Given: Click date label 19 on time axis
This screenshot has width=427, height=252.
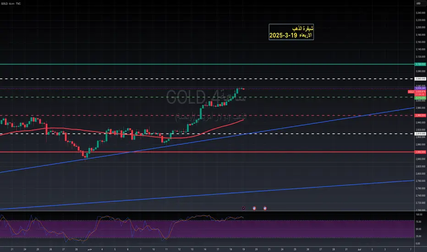Looking at the screenshot, I should (243, 249).
